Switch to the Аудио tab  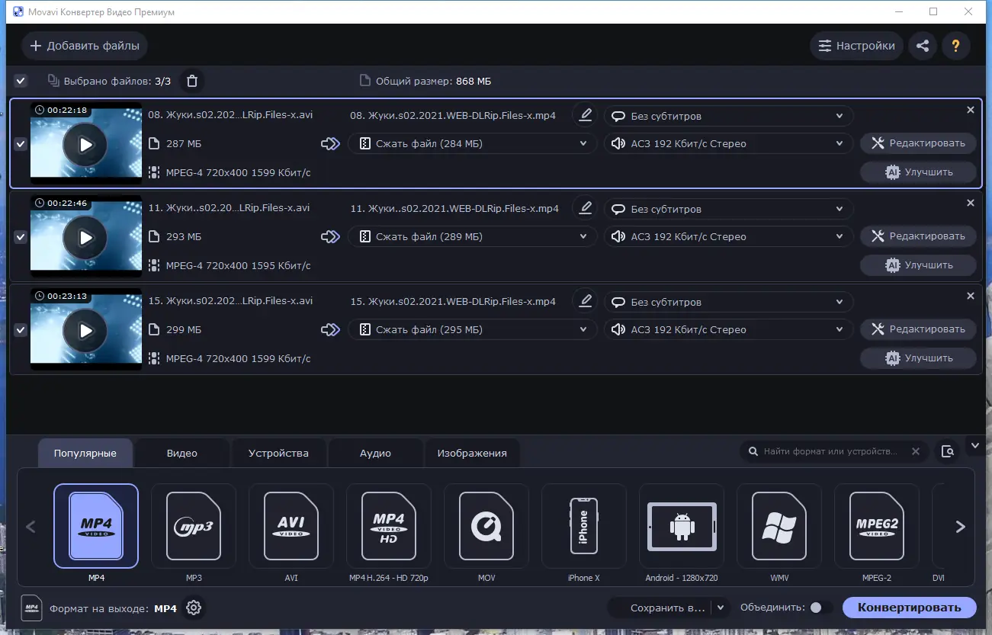pyautogui.click(x=375, y=453)
